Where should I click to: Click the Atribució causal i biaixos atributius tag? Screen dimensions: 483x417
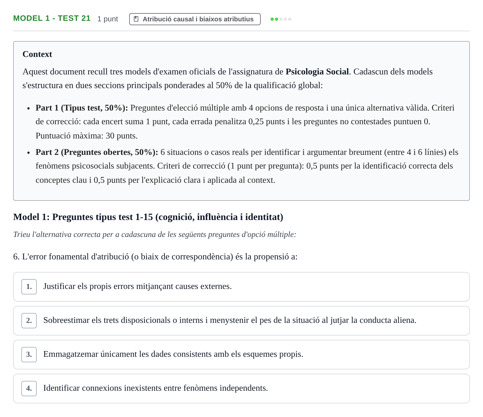[195, 19]
